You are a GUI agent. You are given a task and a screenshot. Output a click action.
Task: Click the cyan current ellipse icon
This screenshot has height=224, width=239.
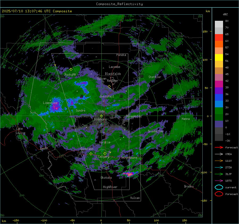pos(219,187)
